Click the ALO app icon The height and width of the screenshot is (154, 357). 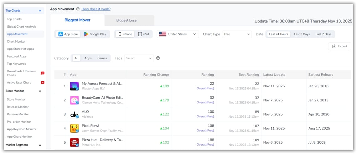point(74,114)
